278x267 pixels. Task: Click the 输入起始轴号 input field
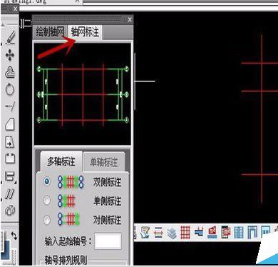point(108,241)
